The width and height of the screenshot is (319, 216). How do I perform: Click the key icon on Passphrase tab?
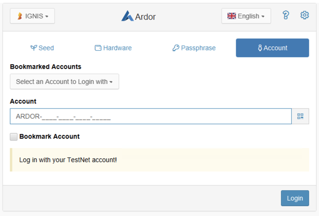pos(176,48)
